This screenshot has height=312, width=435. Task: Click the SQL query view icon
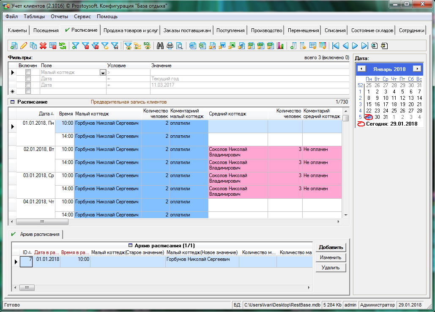tap(147, 46)
